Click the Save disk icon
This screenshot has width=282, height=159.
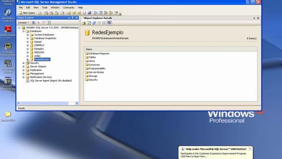point(84,13)
